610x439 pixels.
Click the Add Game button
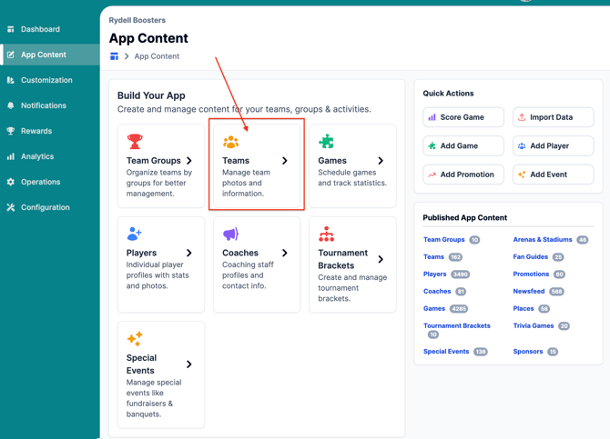tap(463, 146)
